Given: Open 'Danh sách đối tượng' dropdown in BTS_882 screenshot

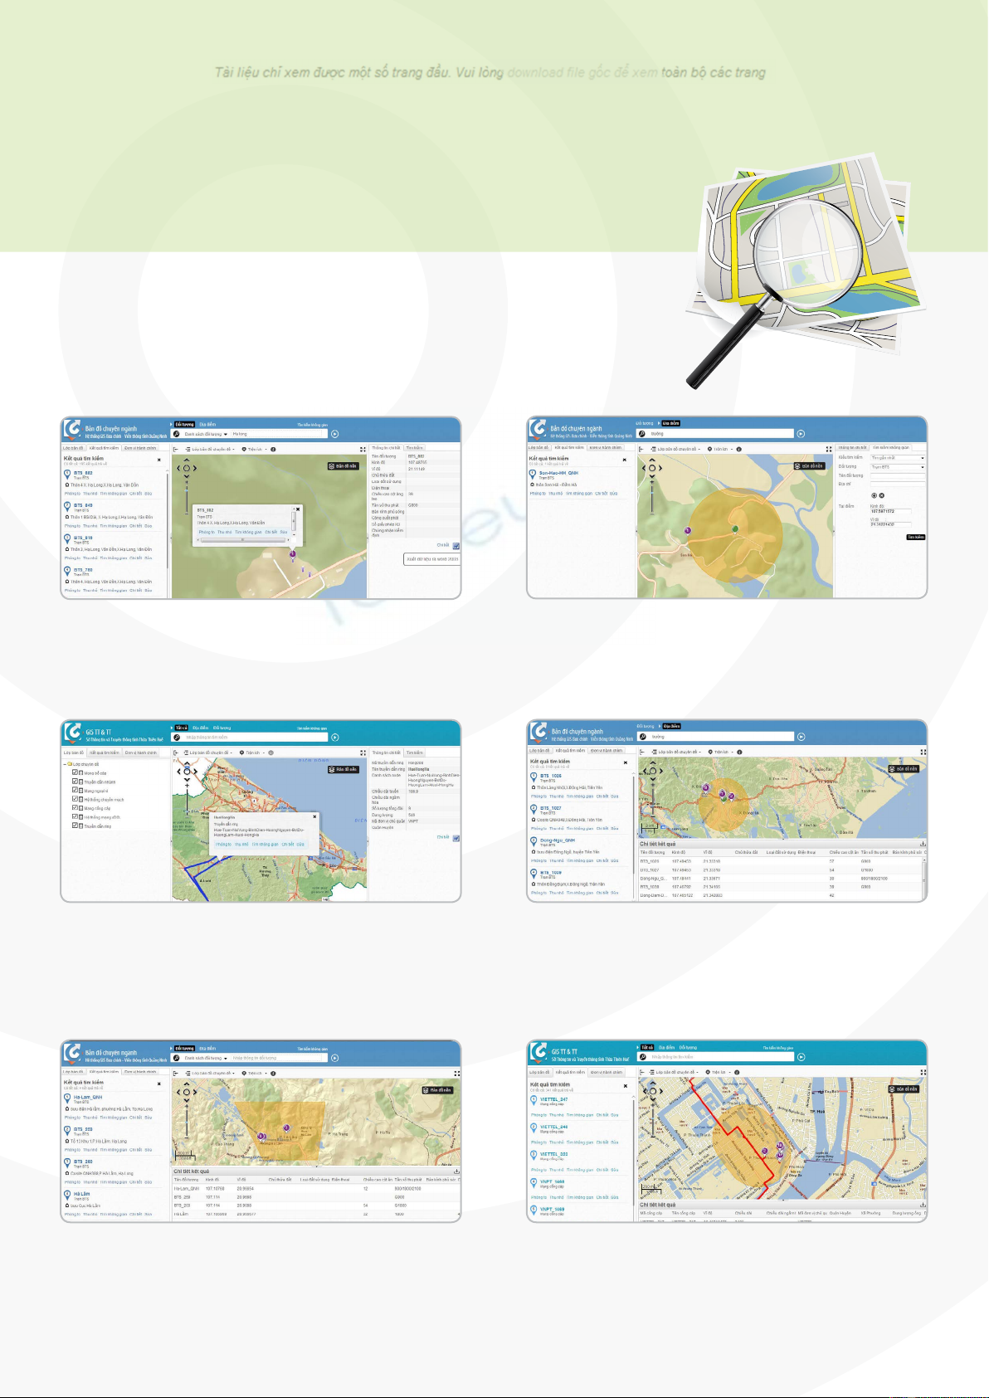Looking at the screenshot, I should click(x=206, y=434).
